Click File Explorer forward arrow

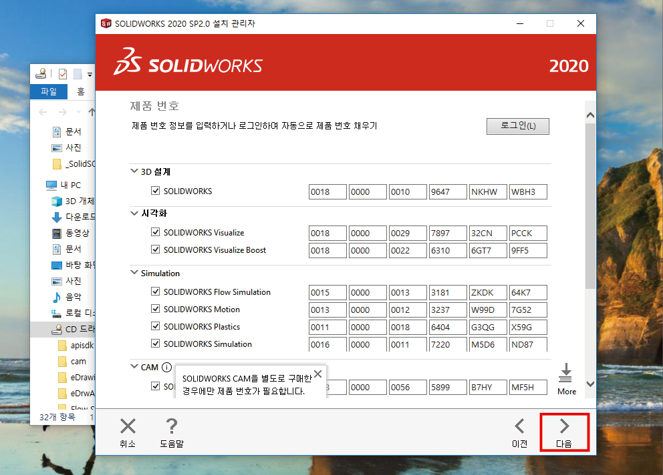pos(63,112)
